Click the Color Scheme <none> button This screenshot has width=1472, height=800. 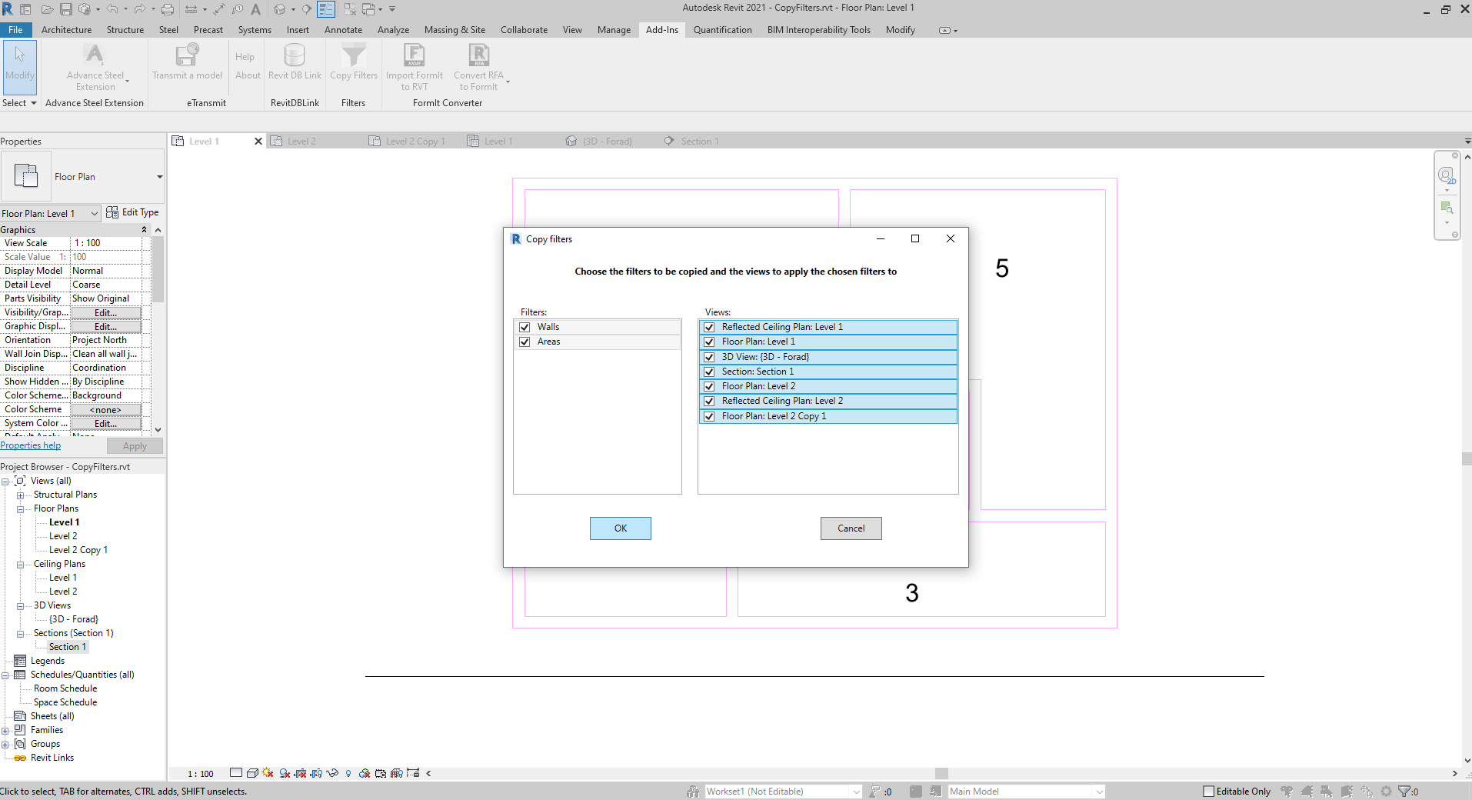[x=106, y=409]
